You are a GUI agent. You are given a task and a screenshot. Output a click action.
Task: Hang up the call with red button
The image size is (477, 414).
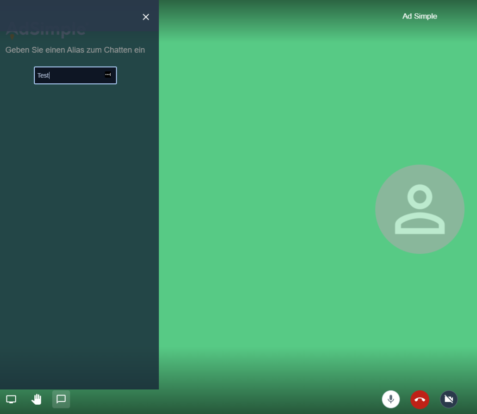(420, 399)
